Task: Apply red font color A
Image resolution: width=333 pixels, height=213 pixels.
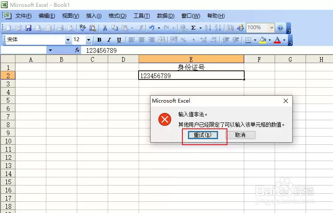Action: [277, 40]
